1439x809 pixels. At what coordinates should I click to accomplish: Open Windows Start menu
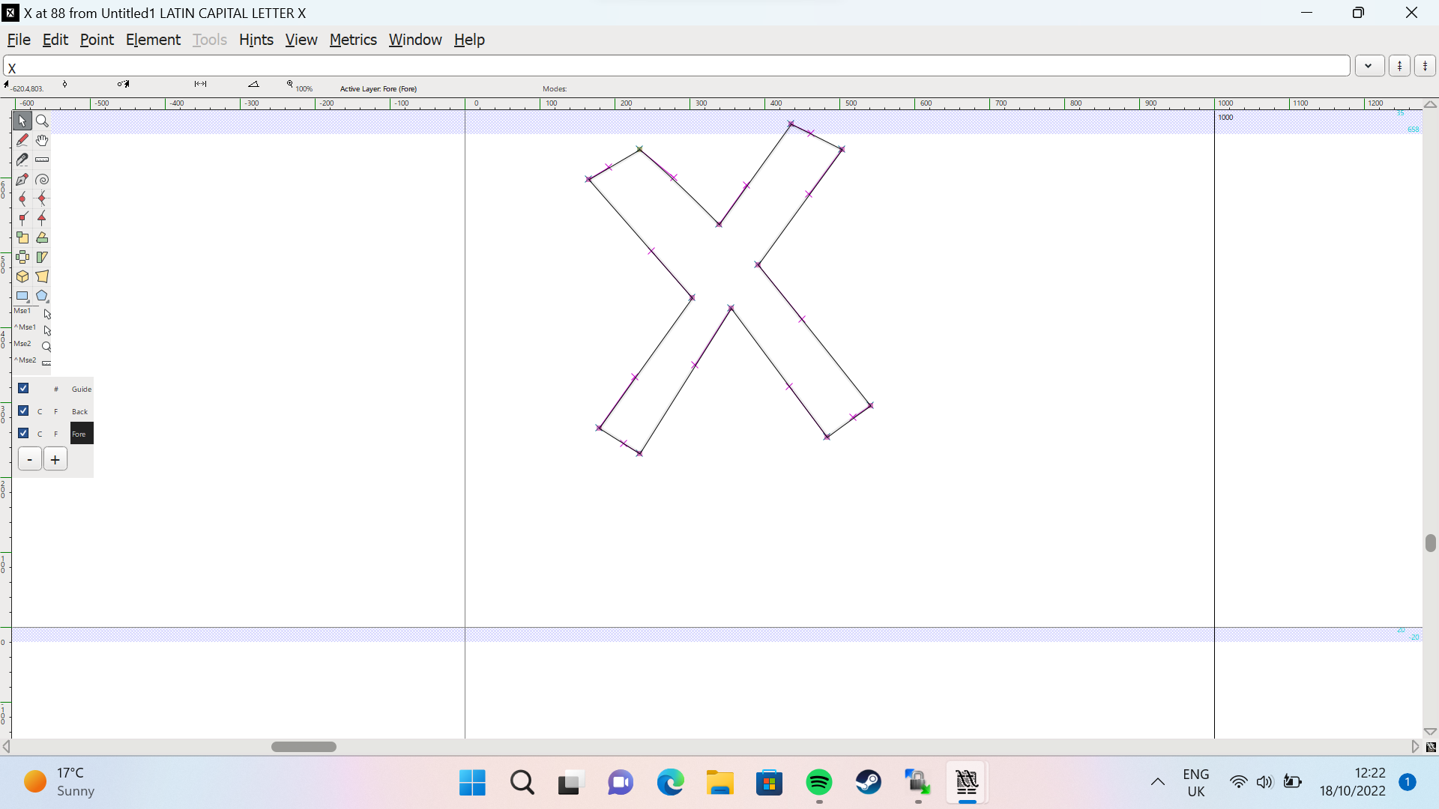pyautogui.click(x=472, y=783)
